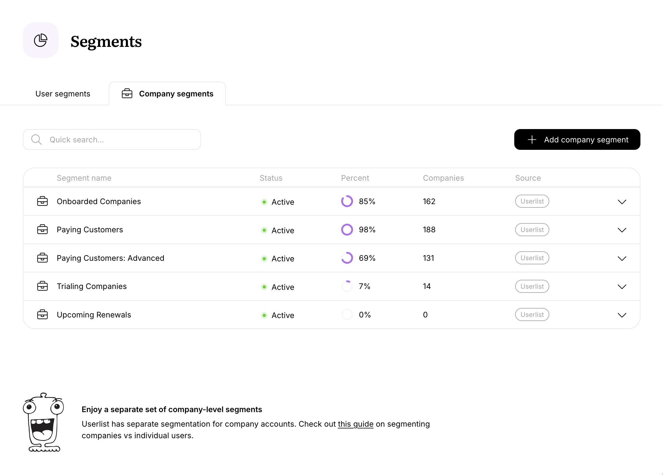Click the briefcase icon next to Onboarded Companies
The image size is (663, 475).
(x=43, y=201)
